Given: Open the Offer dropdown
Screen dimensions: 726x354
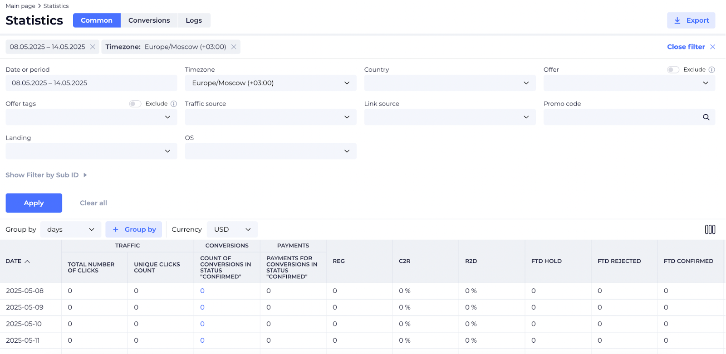Looking at the screenshot, I should pyautogui.click(x=629, y=83).
